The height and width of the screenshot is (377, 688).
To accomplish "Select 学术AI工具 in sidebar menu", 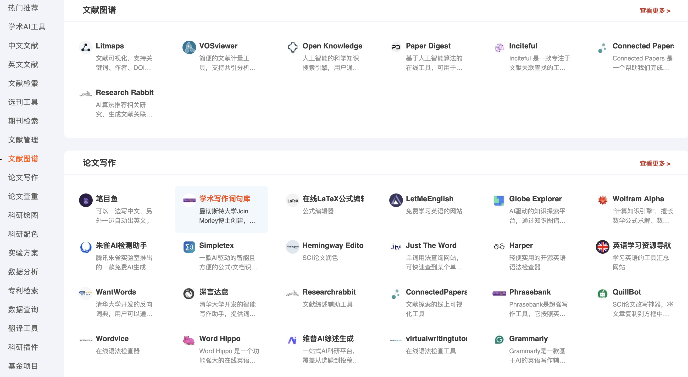I will click(27, 27).
